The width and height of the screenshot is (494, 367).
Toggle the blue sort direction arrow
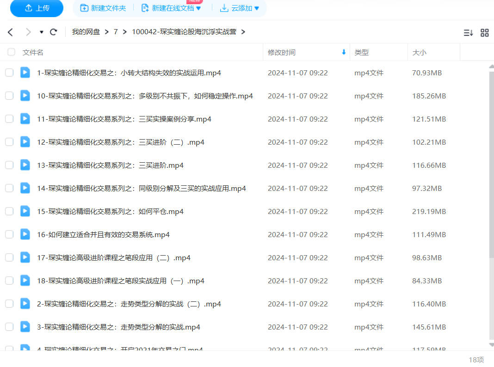pos(344,52)
